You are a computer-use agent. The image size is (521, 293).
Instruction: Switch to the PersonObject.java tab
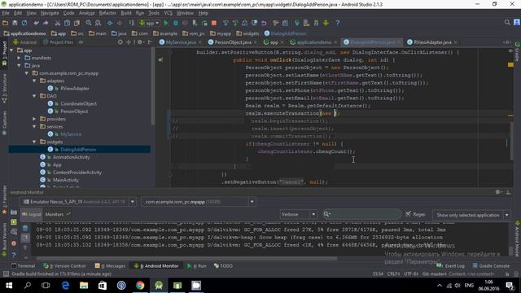click(233, 42)
